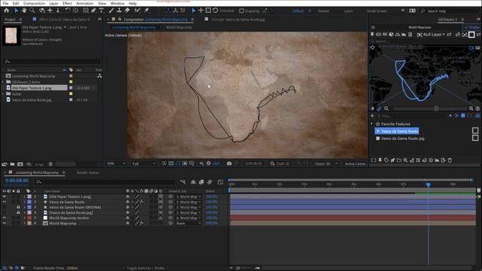
Task: Click the timeline current time 0:00:08:00
Action: point(17,181)
